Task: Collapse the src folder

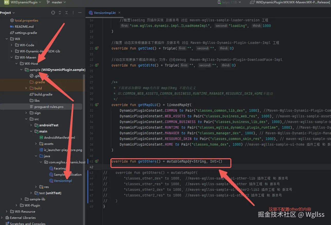Action: click(26, 119)
